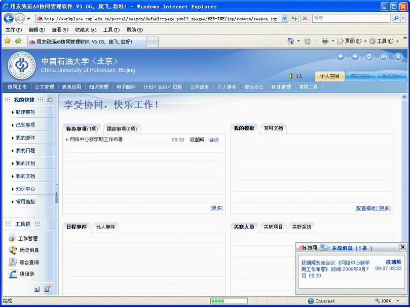This screenshot has height=307, width=410.
Task: Click the IE Favorites star icon
Action: [8, 41]
